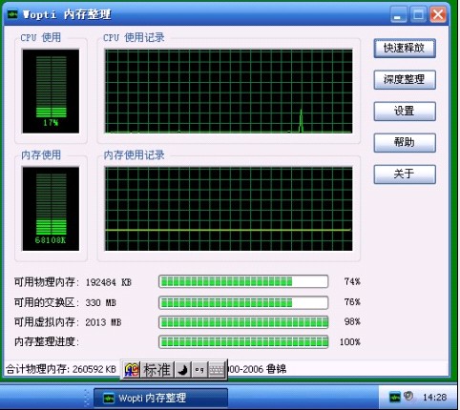Toggle the half-moon width icon on the input bar
Image resolution: width=460 pixels, height=410 pixels.
click(x=182, y=370)
